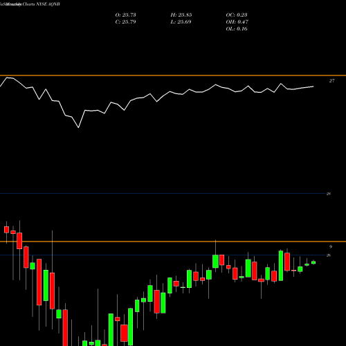Click the '28' price axis label

click(329, 194)
